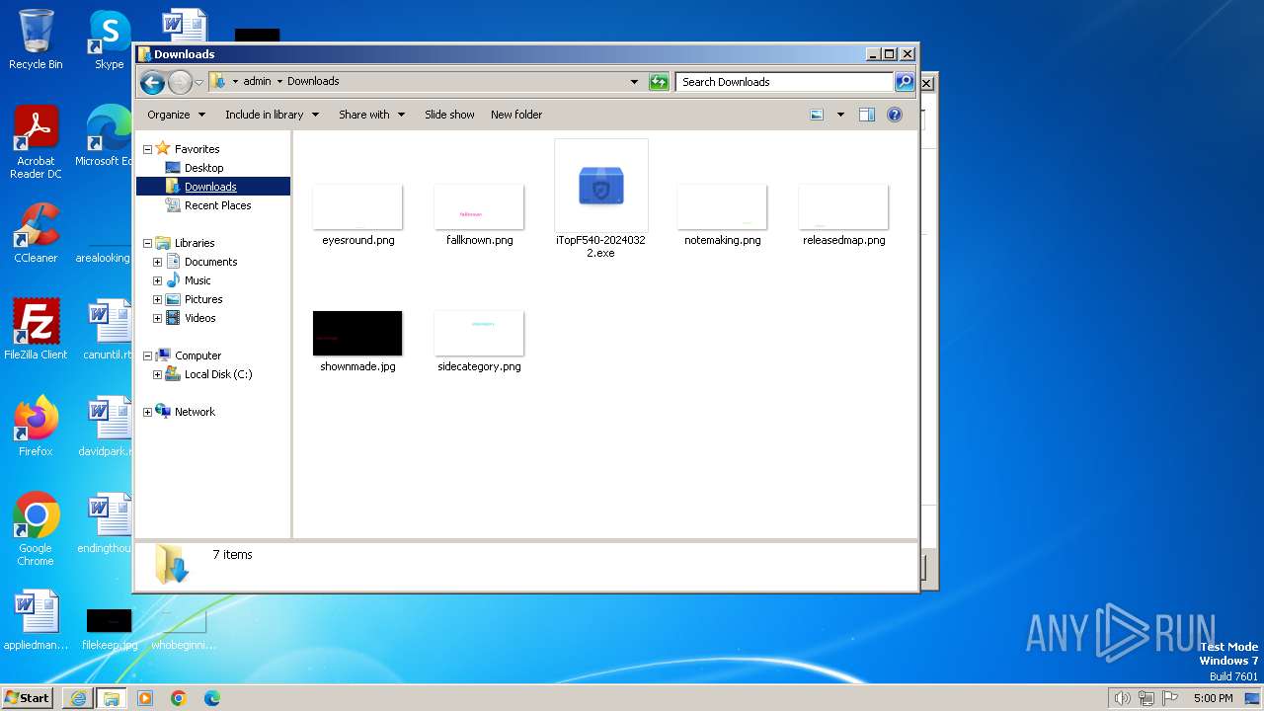1264x711 pixels.
Task: Open the volume speaker tray icon
Action: [1122, 698]
